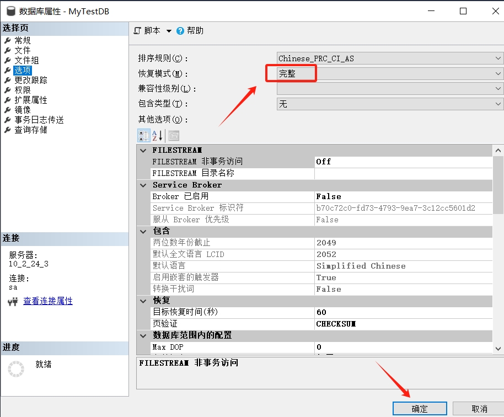Viewport: 504px width, 417px height.
Task: Collapse the 恢复 property group
Action: (x=143, y=301)
